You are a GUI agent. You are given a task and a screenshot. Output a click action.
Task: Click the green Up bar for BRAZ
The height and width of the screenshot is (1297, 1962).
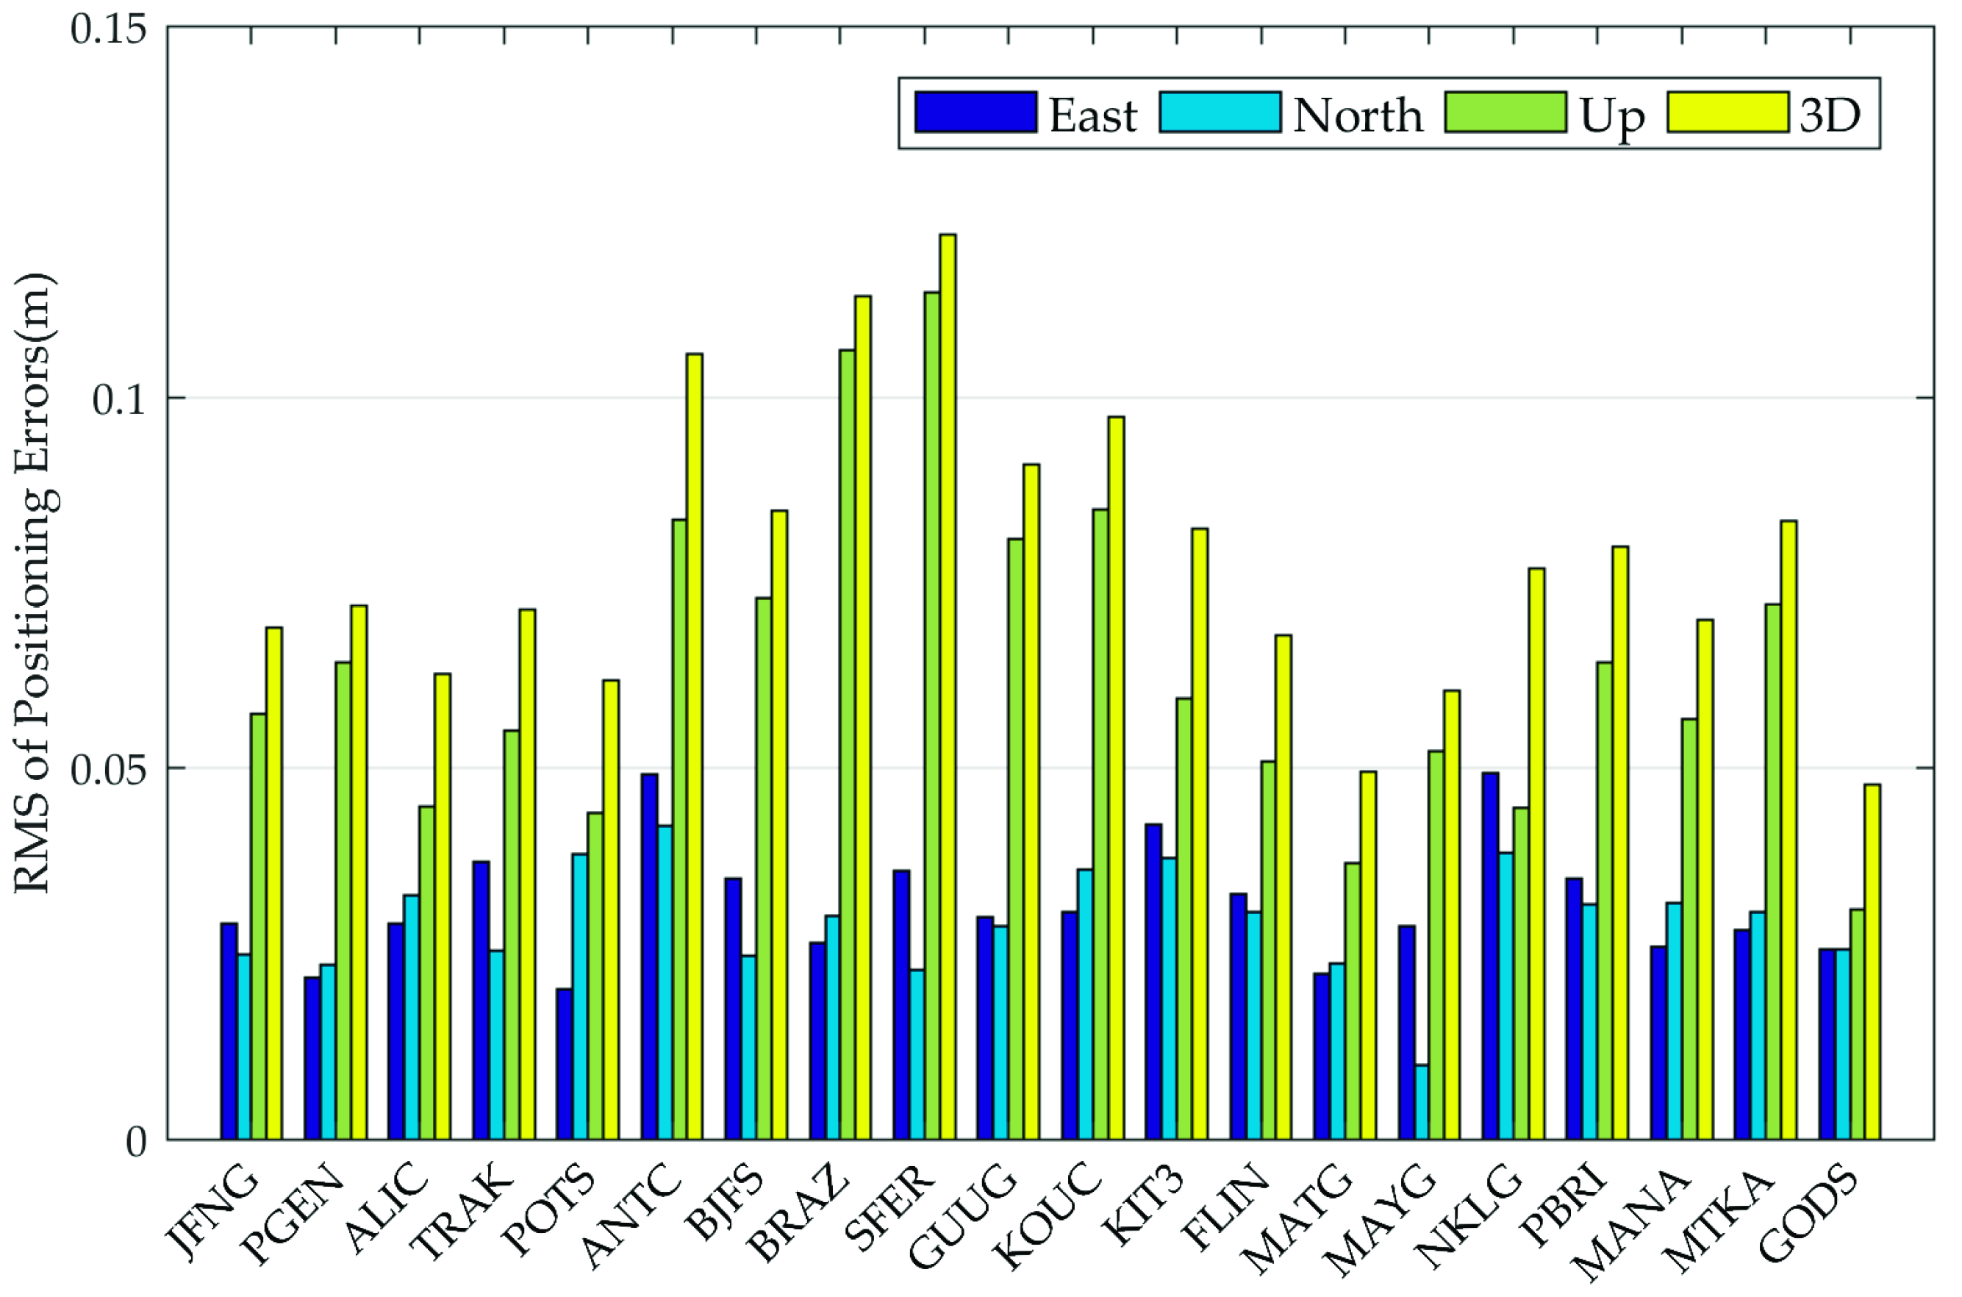coord(847,744)
